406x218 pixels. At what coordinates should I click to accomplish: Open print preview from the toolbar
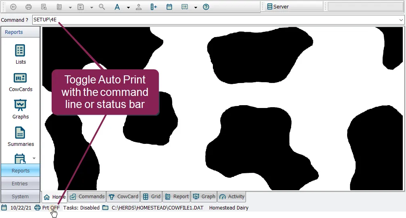click(x=44, y=7)
